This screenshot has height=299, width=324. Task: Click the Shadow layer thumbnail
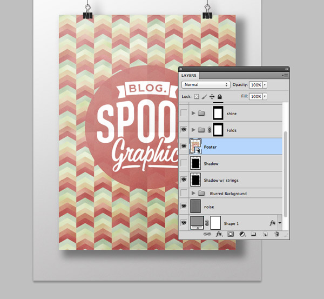coord(195,163)
